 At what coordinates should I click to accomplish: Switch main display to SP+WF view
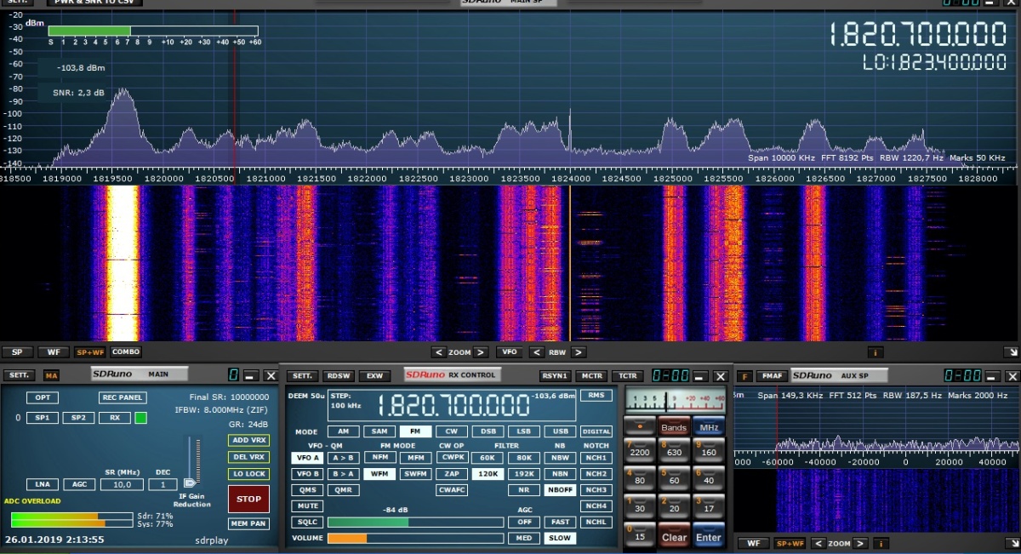pyautogui.click(x=89, y=352)
